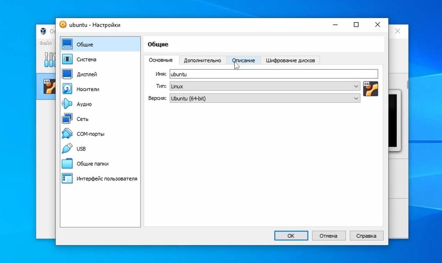Click VirtualBox cube icon in background window

tap(43, 31)
